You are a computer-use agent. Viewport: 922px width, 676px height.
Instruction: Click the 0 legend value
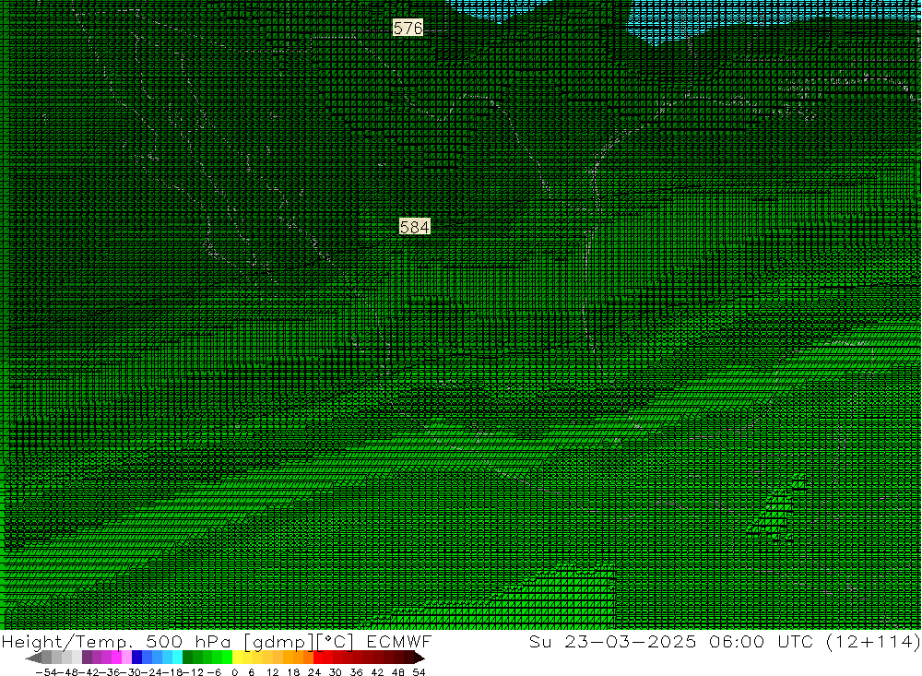pos(234,672)
